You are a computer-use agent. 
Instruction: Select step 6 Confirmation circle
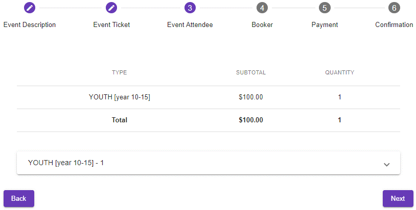[394, 8]
